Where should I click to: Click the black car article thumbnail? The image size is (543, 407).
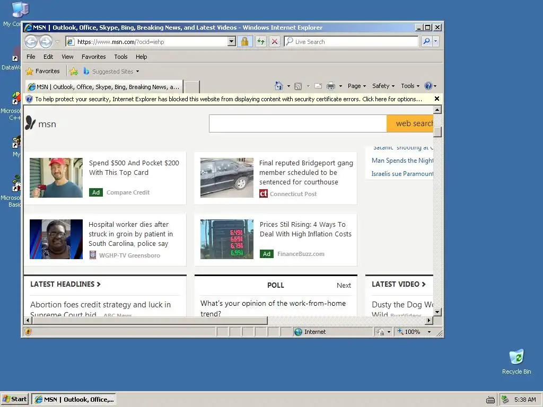[x=227, y=178]
